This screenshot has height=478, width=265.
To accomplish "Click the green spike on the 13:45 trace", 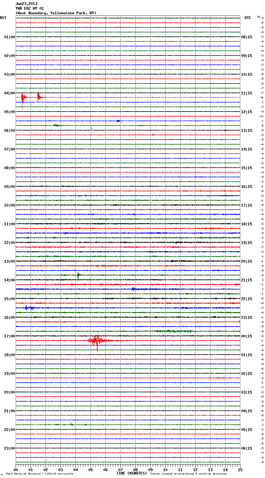I will [78, 275].
